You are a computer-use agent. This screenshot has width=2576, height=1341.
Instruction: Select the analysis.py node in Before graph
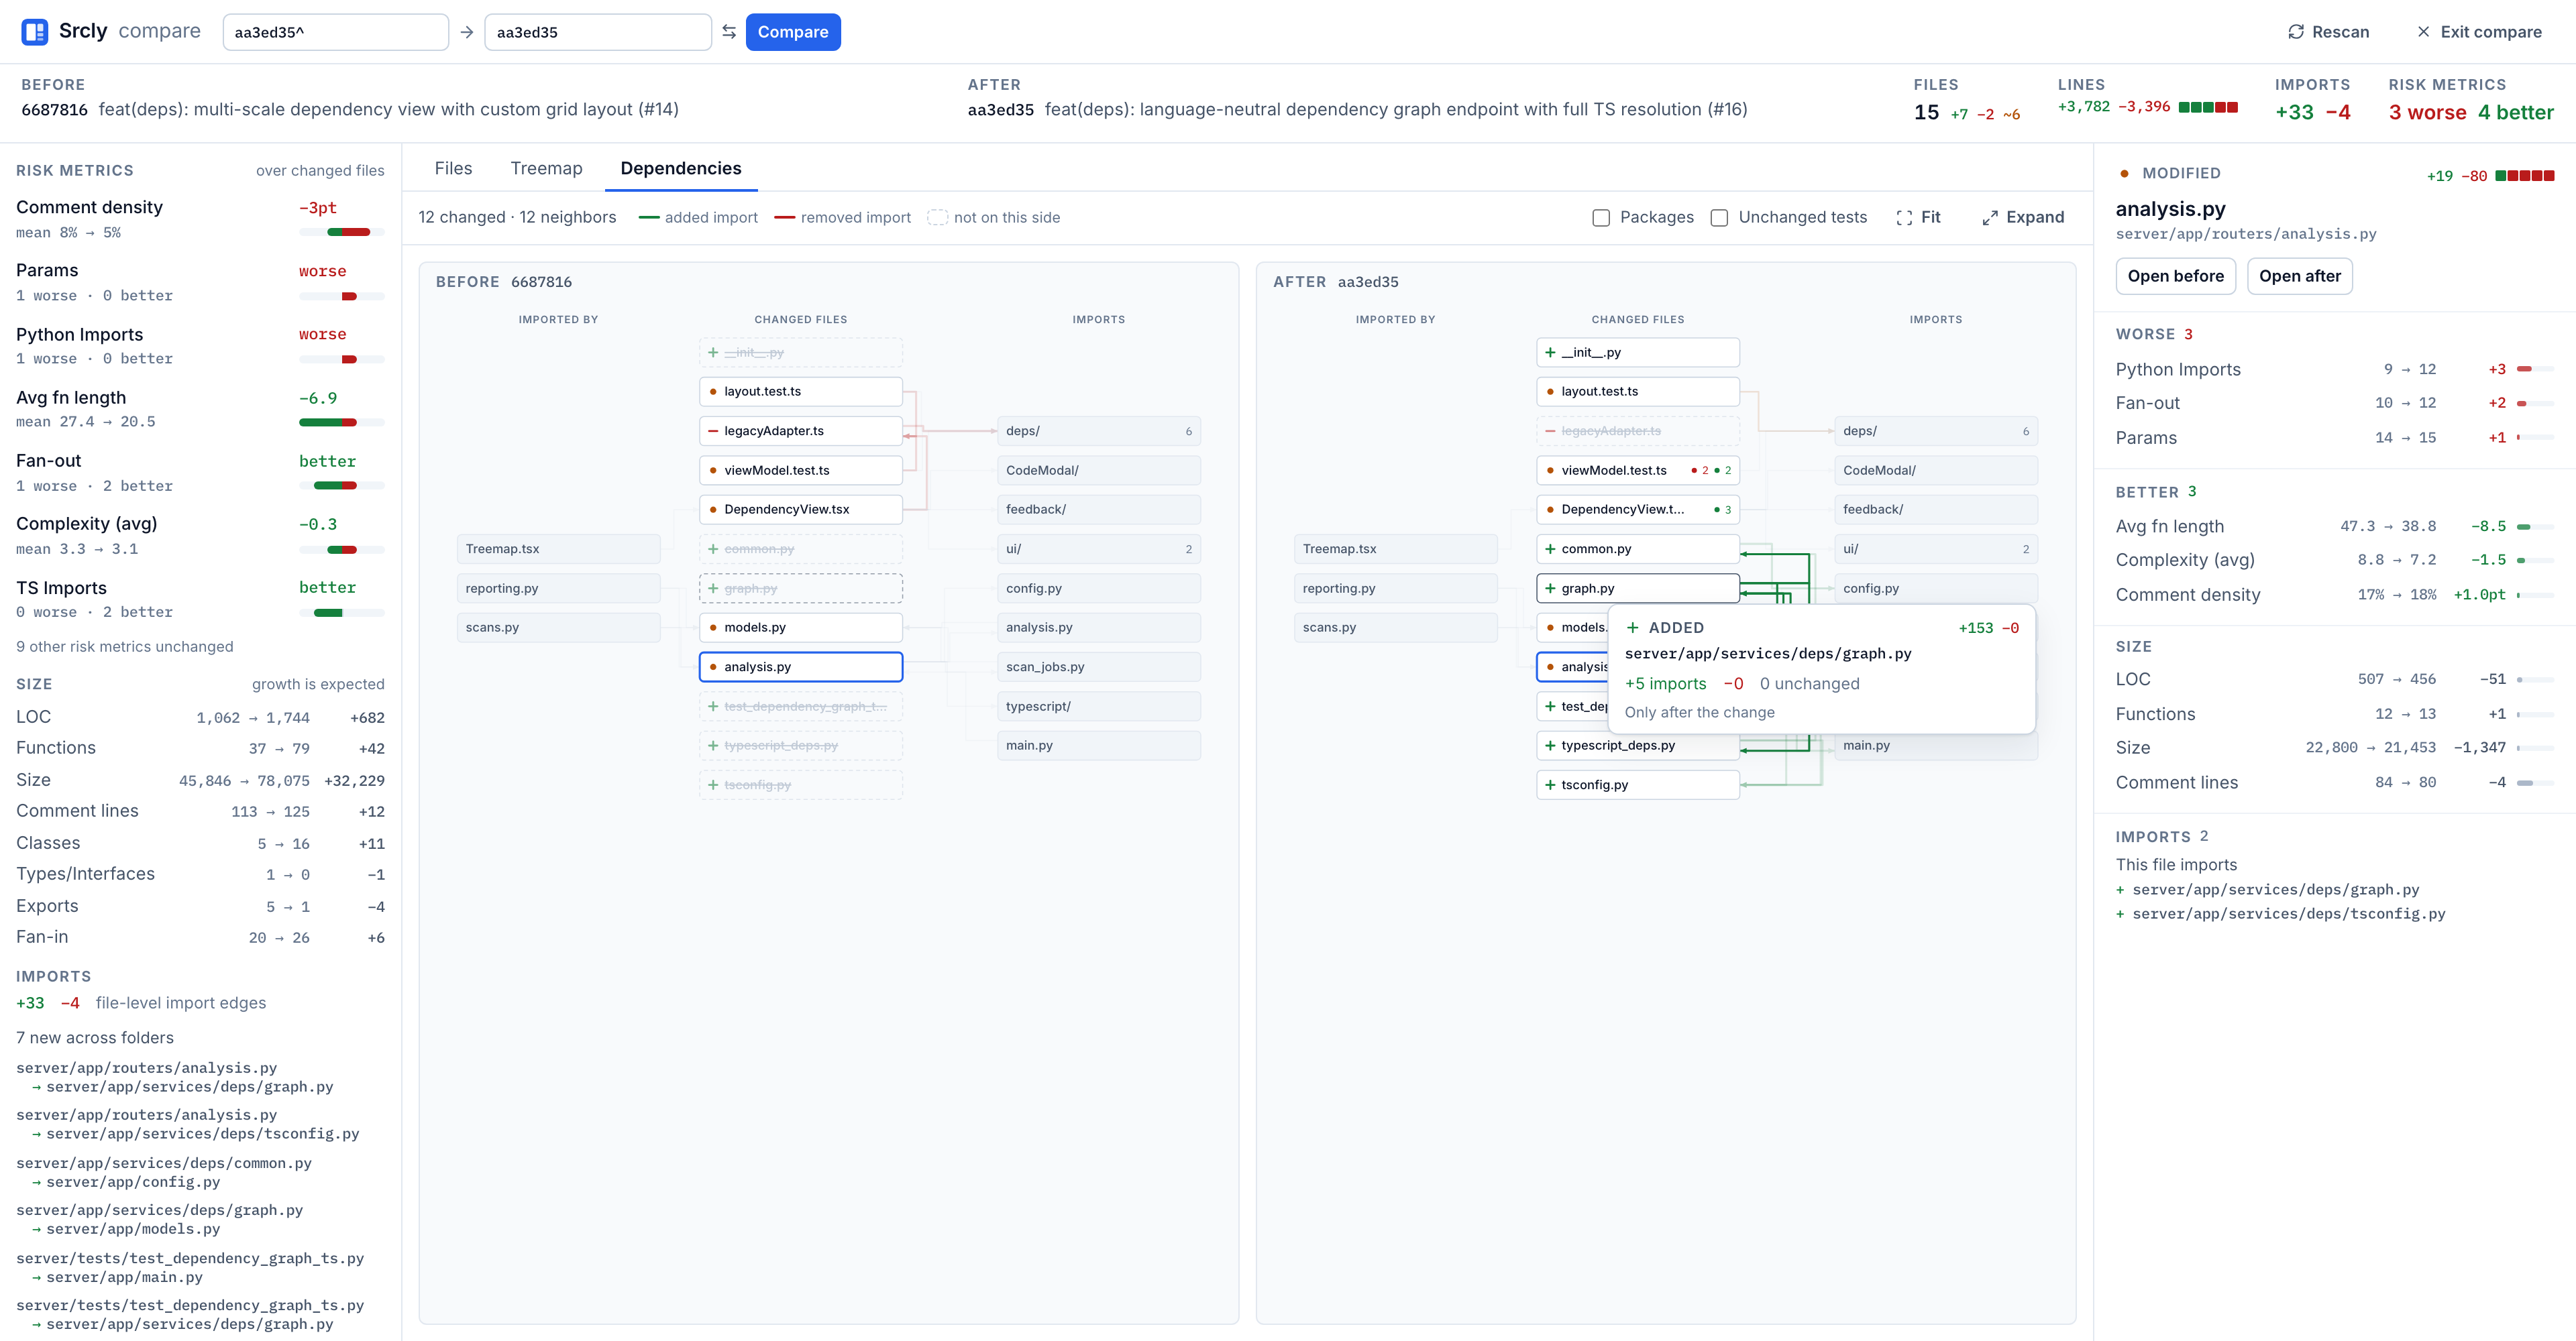tap(800, 668)
